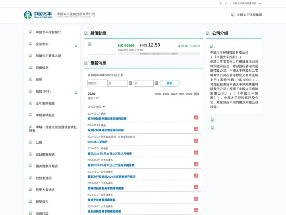The width and height of the screenshot is (286, 215).
Task: Open link 截至2024年6月30日止六個月中期業績
Action: 111,165
